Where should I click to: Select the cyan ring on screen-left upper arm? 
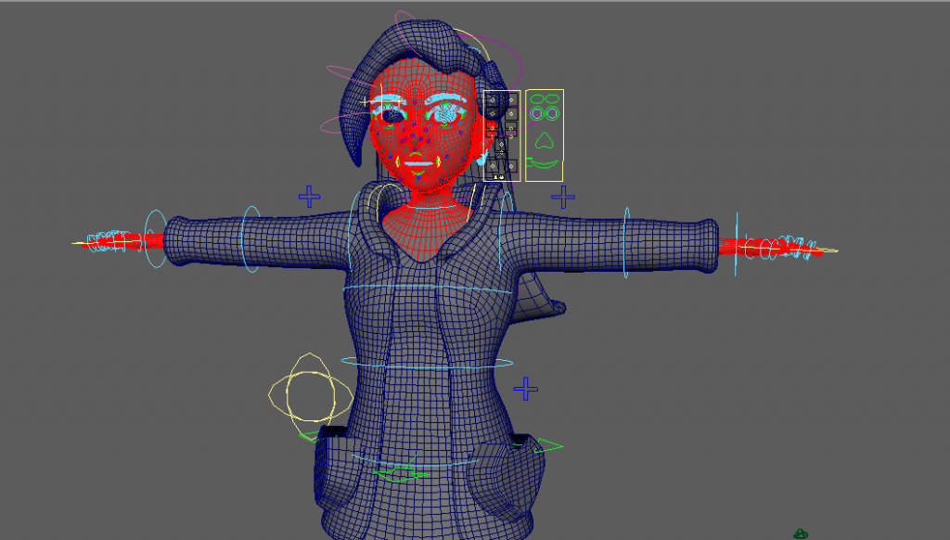pyautogui.click(x=250, y=239)
